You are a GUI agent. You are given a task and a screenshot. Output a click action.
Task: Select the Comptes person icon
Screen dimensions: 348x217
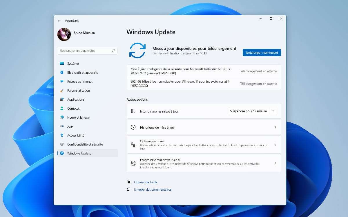click(62, 108)
